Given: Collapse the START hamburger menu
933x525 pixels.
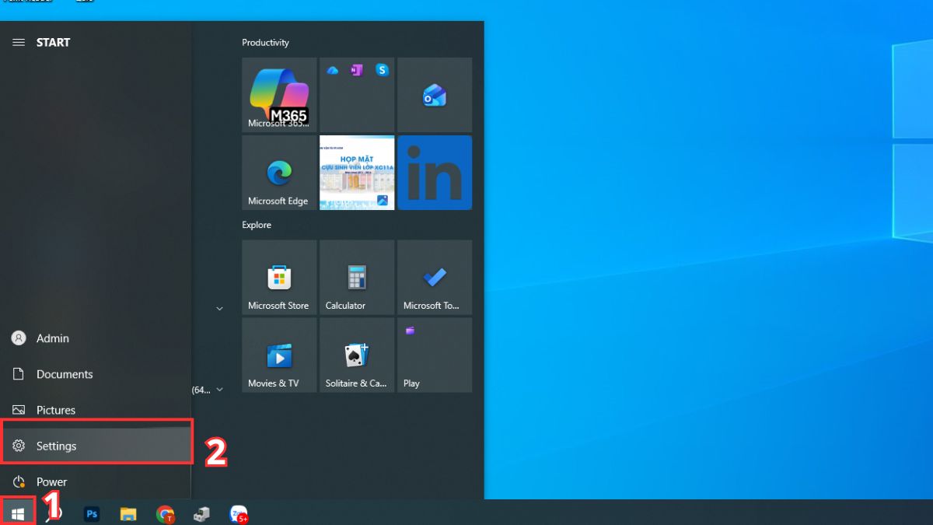Looking at the screenshot, I should click(19, 43).
